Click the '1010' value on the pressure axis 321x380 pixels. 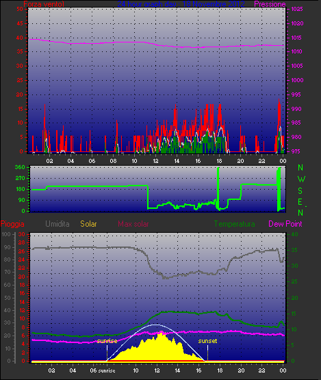pos(297,51)
